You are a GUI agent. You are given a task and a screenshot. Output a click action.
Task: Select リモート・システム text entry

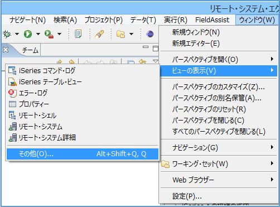(41, 127)
